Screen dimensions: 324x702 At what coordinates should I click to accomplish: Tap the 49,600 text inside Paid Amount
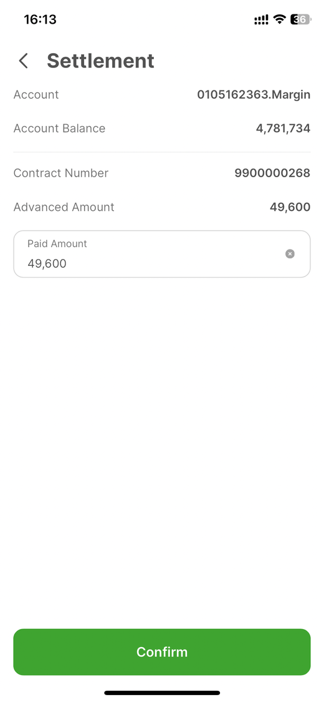point(47,264)
